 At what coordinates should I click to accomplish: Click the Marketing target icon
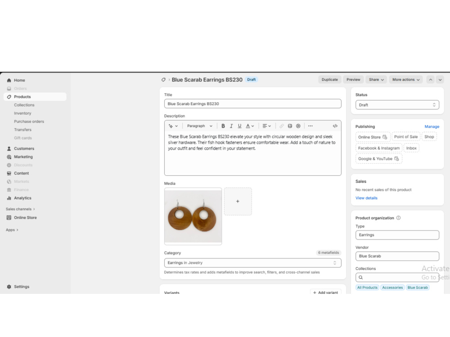(x=9, y=157)
